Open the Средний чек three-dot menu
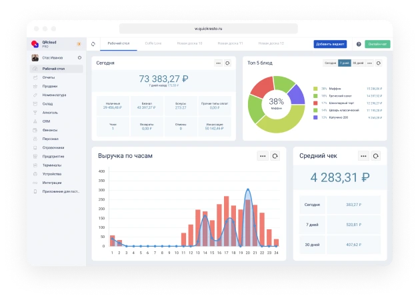This screenshot has width=420, height=300. (363, 155)
